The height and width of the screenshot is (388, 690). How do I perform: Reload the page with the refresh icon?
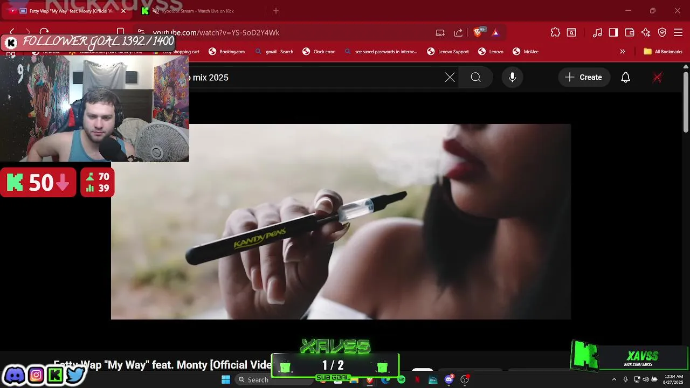coord(44,32)
